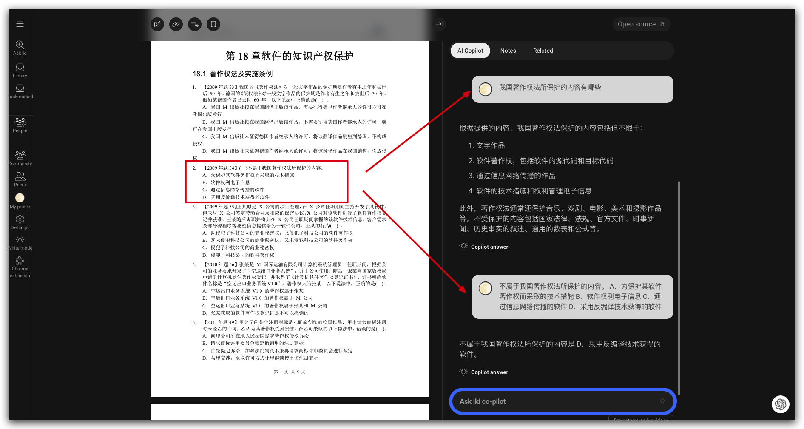Click the edit pencil icon above the document
Screen dimensions: 804x429
click(x=157, y=24)
